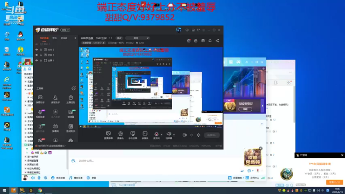Toggle visibility of 文本 1 source
The height and width of the screenshot is (194, 345).
[37, 55]
